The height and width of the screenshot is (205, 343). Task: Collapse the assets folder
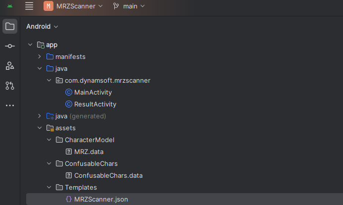(40, 128)
